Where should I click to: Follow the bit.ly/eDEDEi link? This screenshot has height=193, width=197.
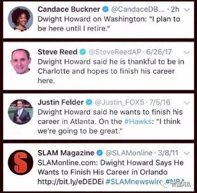click(x=71, y=182)
